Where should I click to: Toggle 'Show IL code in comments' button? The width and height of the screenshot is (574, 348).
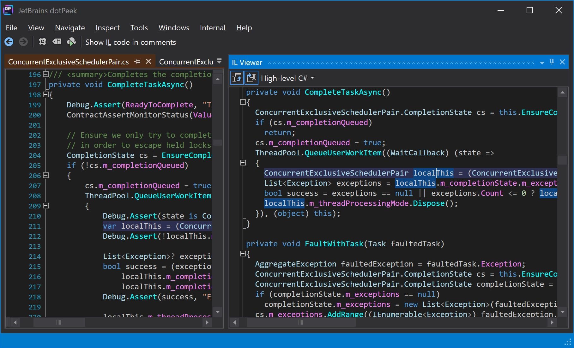130,42
